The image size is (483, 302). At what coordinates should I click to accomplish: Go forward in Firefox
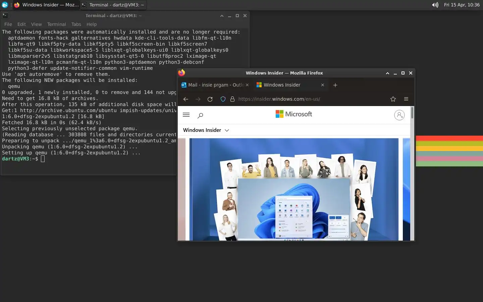click(198, 99)
